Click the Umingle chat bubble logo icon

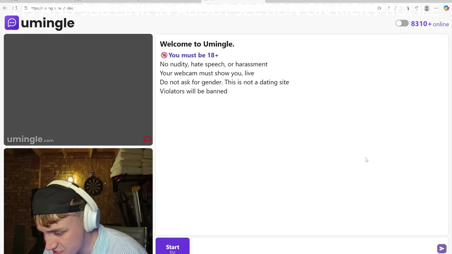point(12,23)
